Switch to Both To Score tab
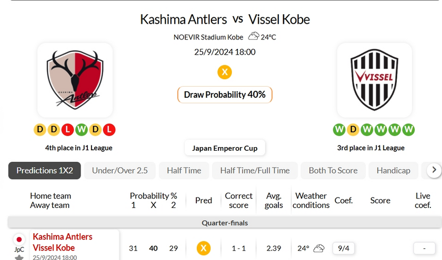 coord(333,170)
